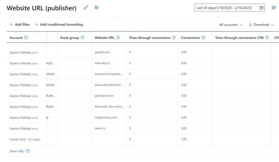Click the save report icon
Image resolution: width=279 pixels, height=162 pixels.
[96, 8]
